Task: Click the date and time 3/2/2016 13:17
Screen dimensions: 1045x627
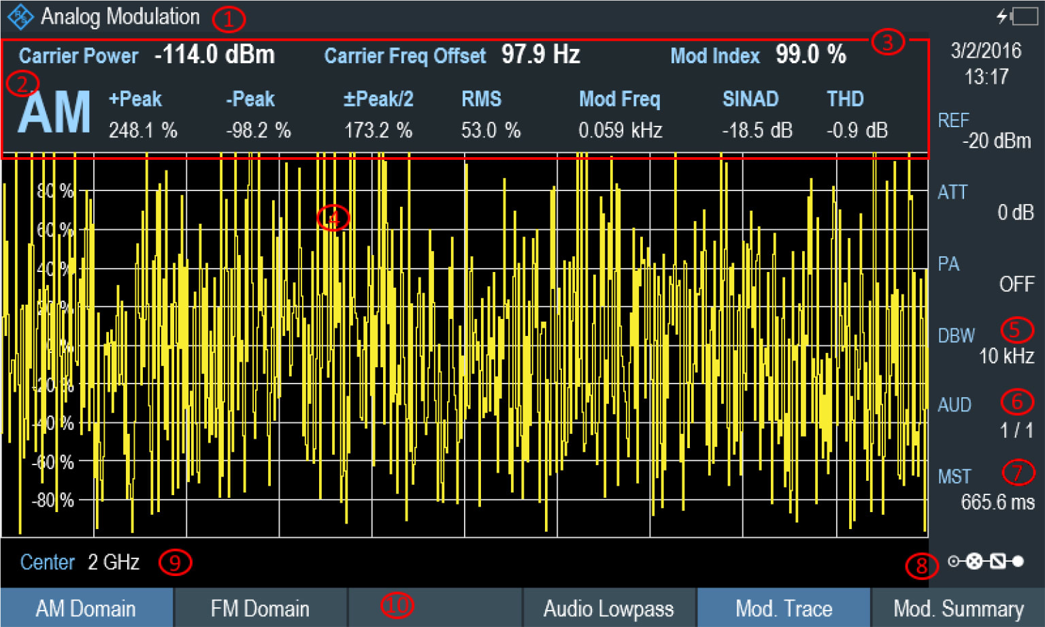Action: pyautogui.click(x=986, y=63)
